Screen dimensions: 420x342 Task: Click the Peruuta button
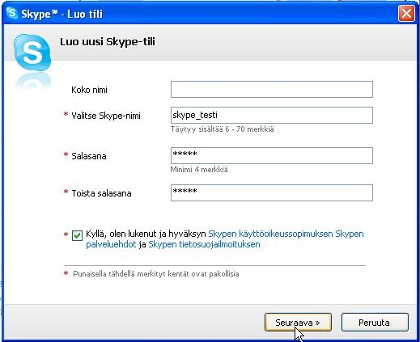[375, 323]
